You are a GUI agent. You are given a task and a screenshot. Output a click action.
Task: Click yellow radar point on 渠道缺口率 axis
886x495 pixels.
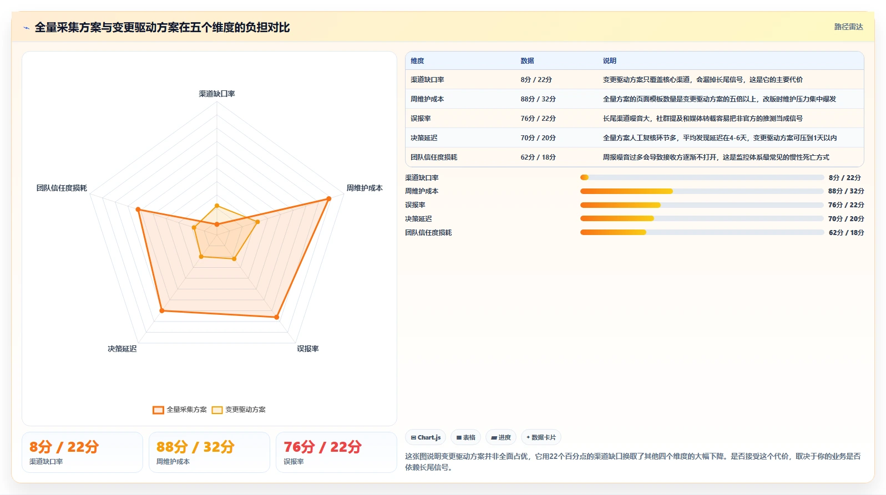pos(217,206)
